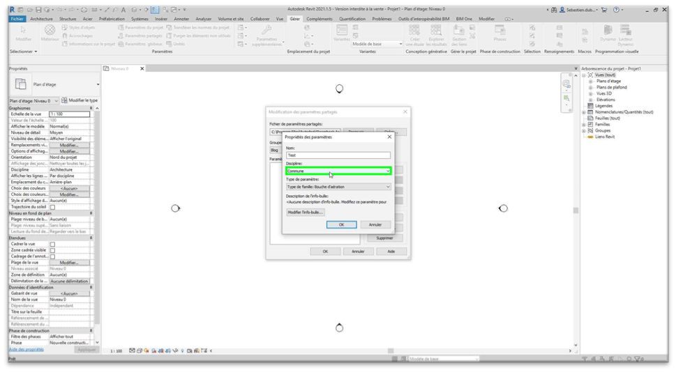The image size is (676, 372).
Task: Toggle the Trajectoire du soleil checkbox
Action: [x=52, y=207]
